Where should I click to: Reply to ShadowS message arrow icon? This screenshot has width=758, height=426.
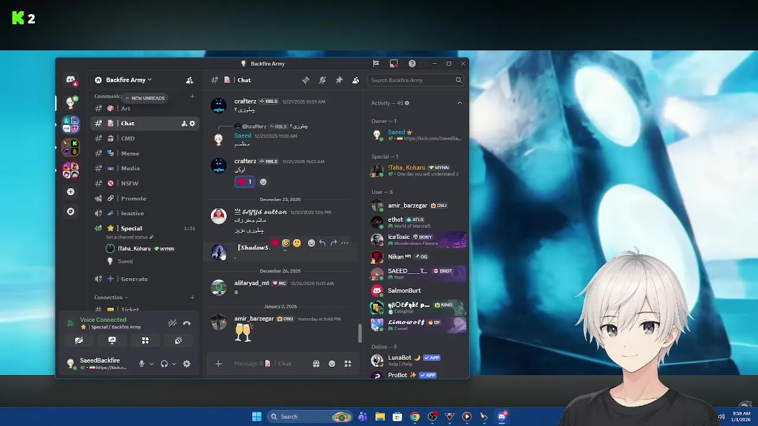322,243
